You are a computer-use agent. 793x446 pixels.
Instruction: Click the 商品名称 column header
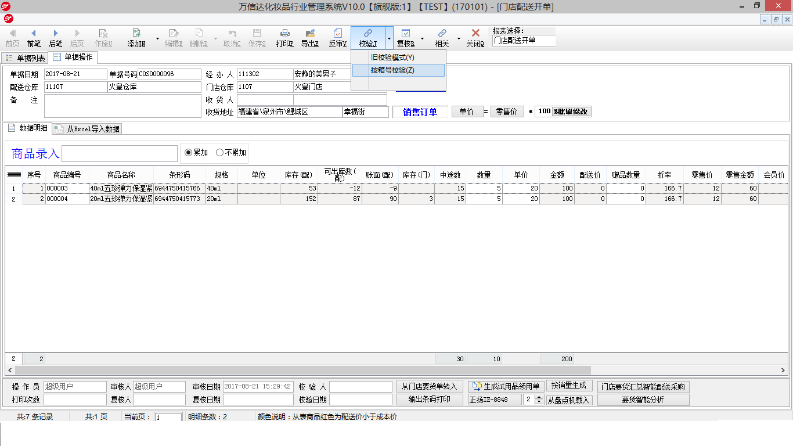coord(121,174)
